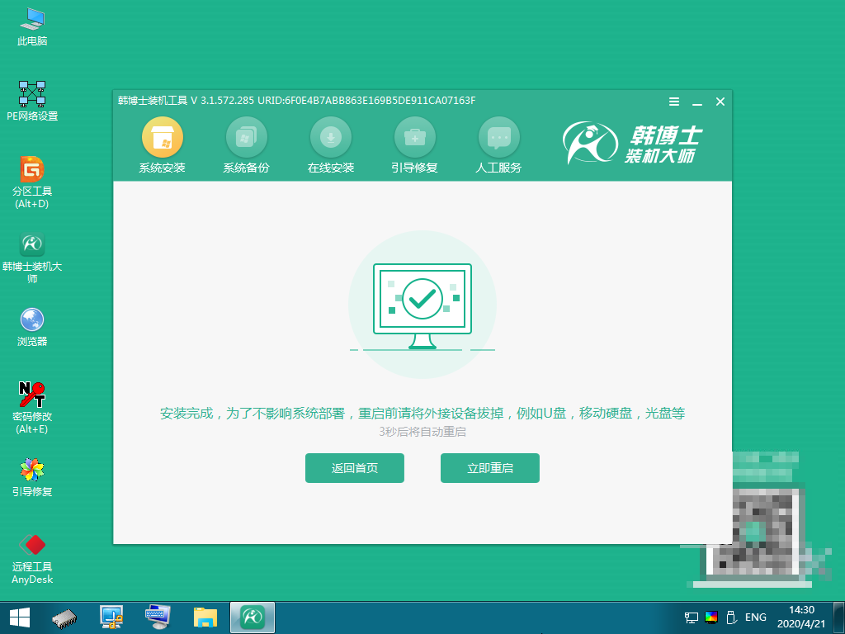Click the install complete monitor illustration
The height and width of the screenshot is (634, 845).
click(422, 305)
